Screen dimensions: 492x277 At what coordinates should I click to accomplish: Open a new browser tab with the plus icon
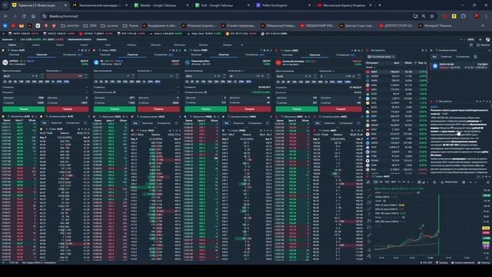click(x=380, y=5)
